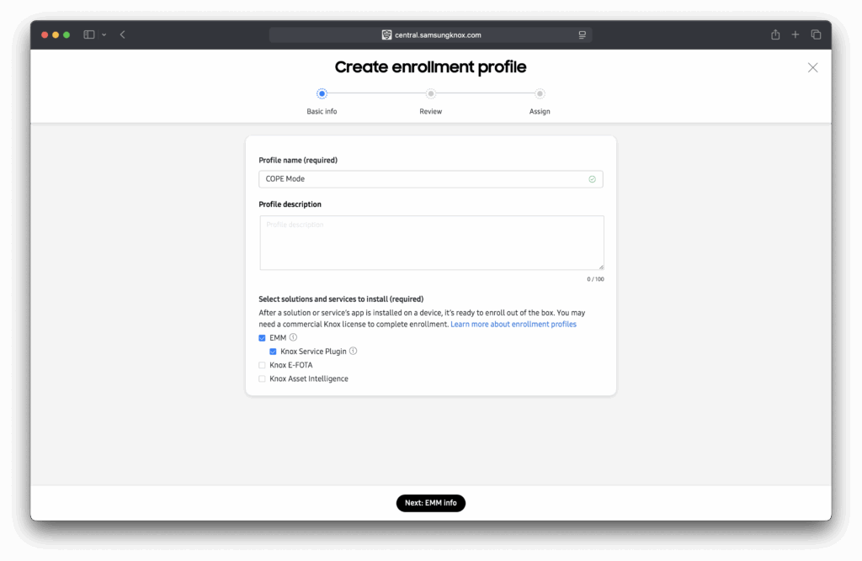Click into the Profile description text area

[431, 242]
